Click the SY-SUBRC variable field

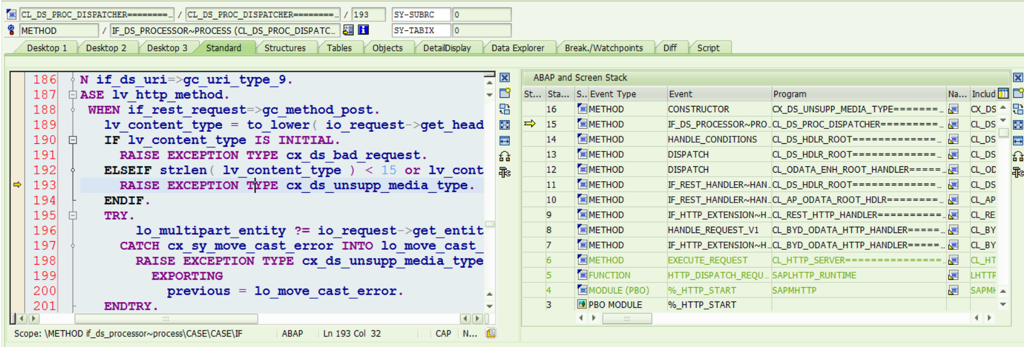(x=421, y=14)
